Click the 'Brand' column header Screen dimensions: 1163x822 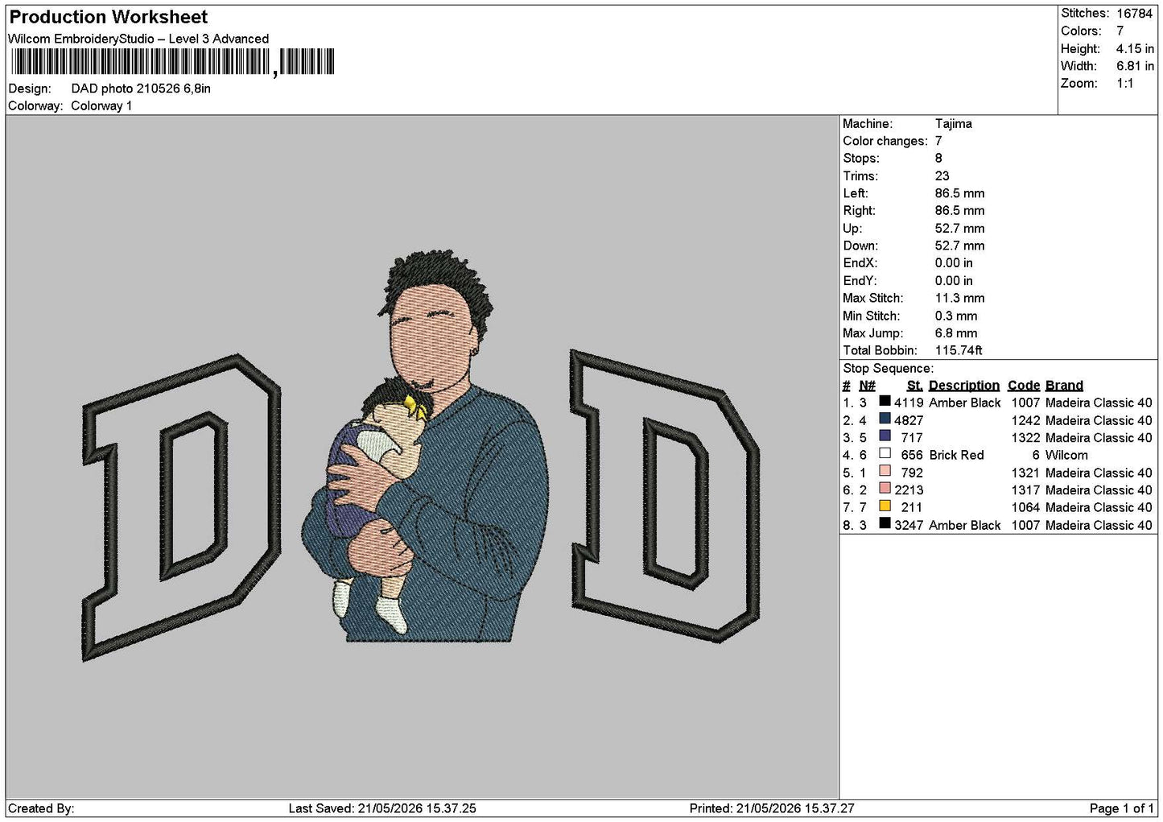click(1064, 386)
